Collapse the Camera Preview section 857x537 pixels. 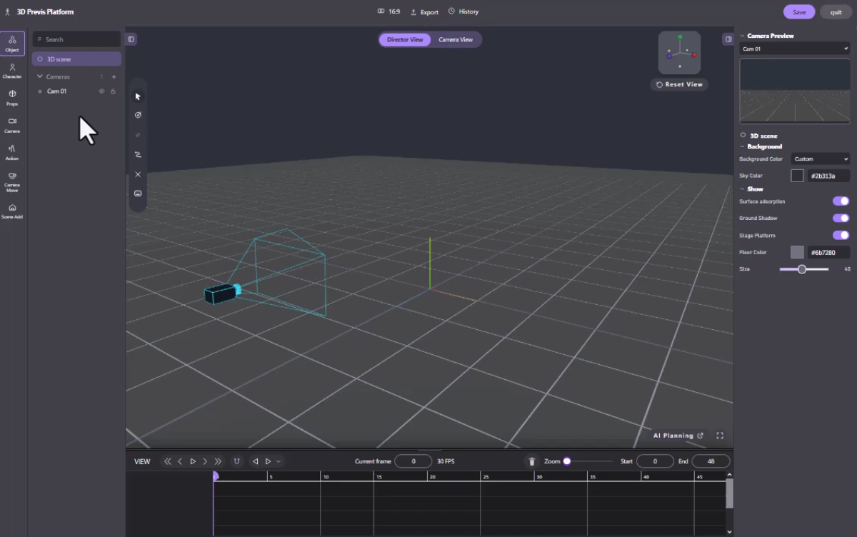[742, 36]
